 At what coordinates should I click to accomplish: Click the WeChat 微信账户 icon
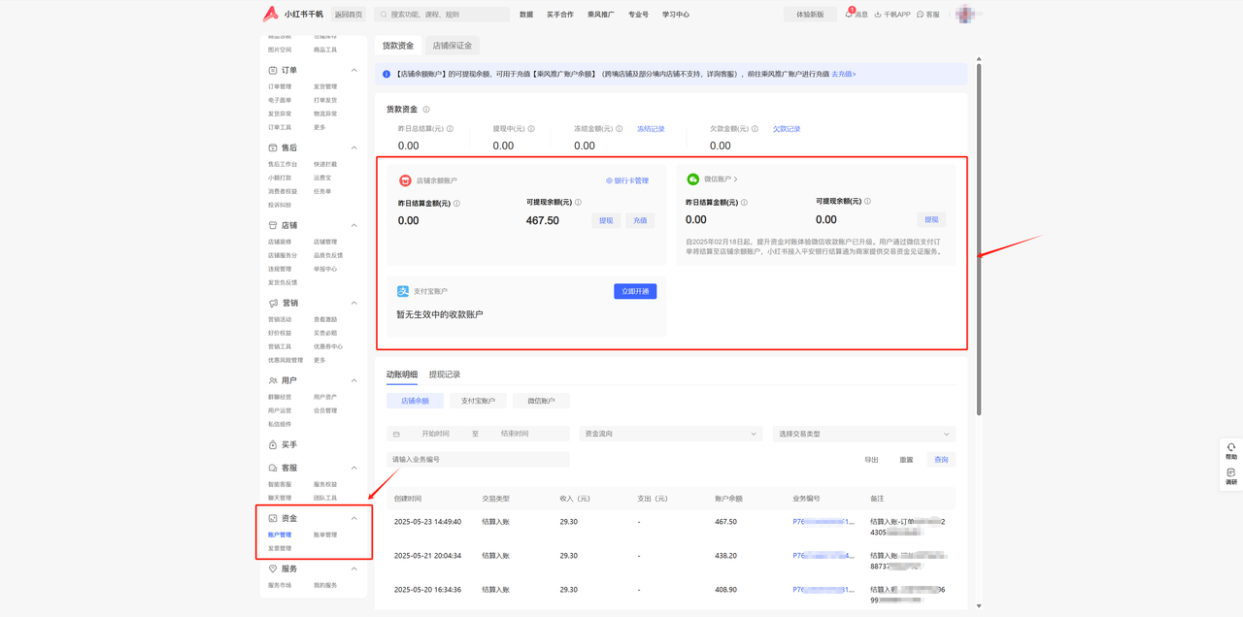click(692, 179)
